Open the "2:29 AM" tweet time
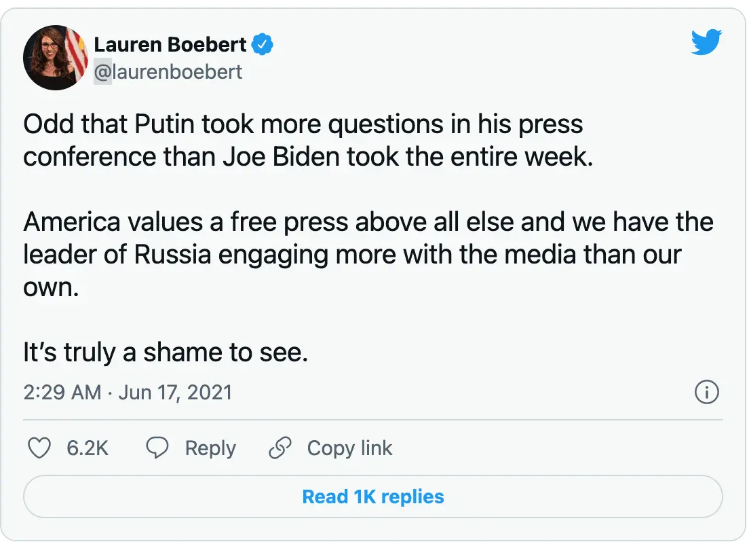The width and height of the screenshot is (749, 542). [62, 393]
